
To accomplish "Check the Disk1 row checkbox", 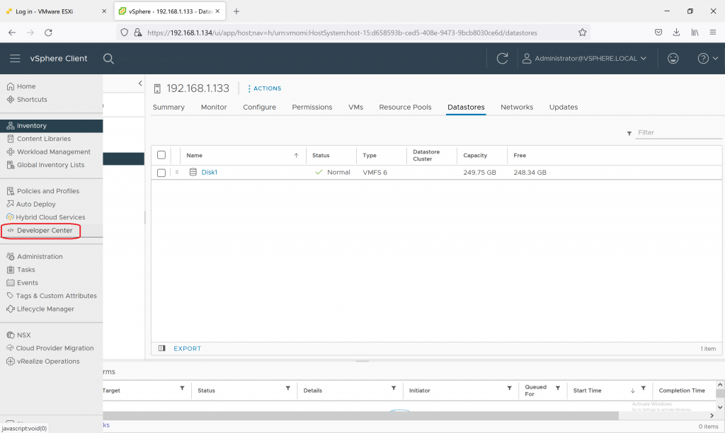I will tap(161, 173).
